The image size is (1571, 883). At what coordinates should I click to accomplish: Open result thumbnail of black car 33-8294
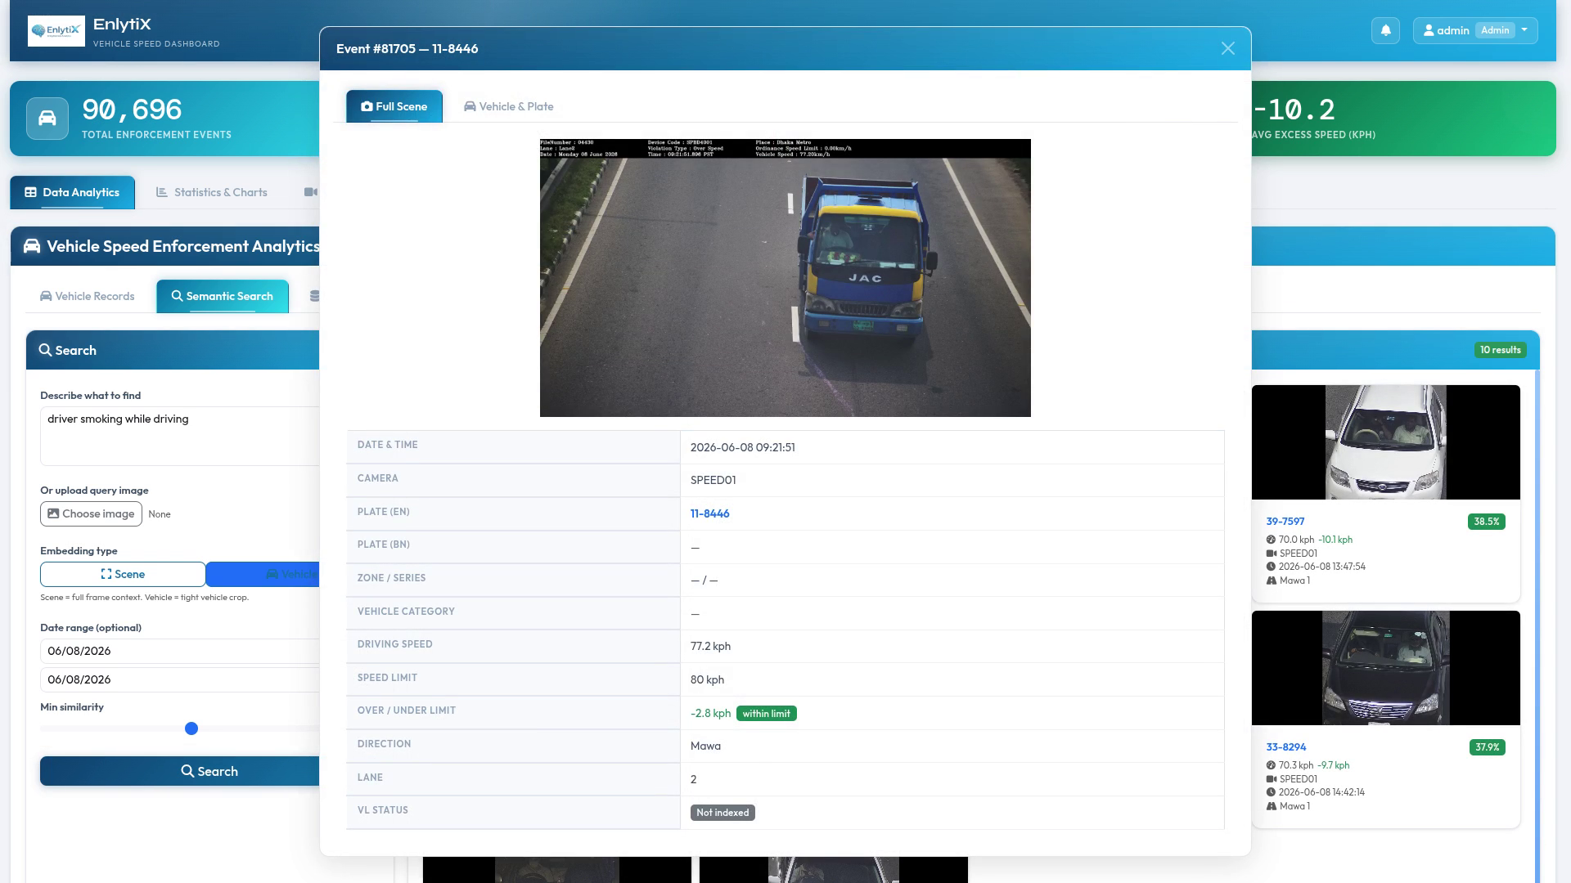(x=1385, y=668)
